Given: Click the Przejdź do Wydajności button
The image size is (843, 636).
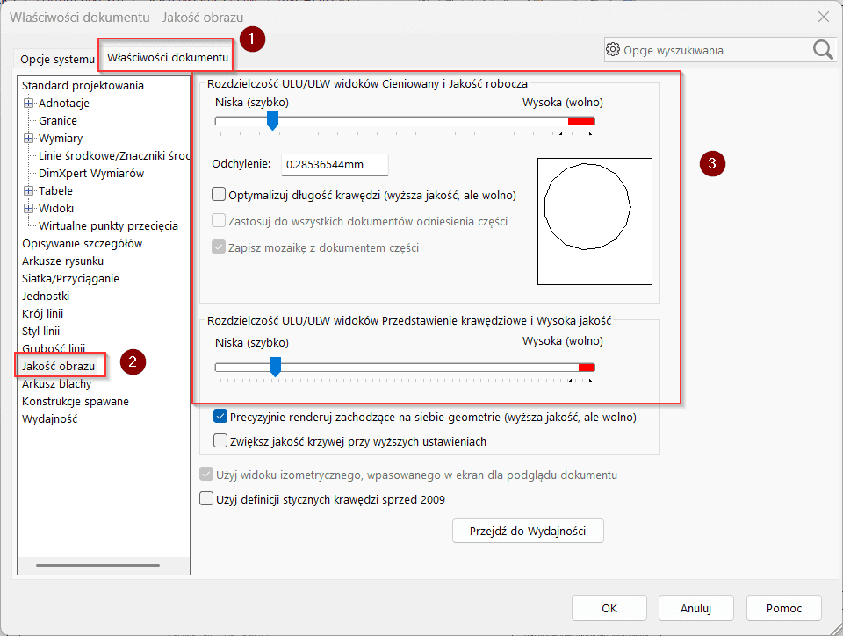Looking at the screenshot, I should pos(527,530).
